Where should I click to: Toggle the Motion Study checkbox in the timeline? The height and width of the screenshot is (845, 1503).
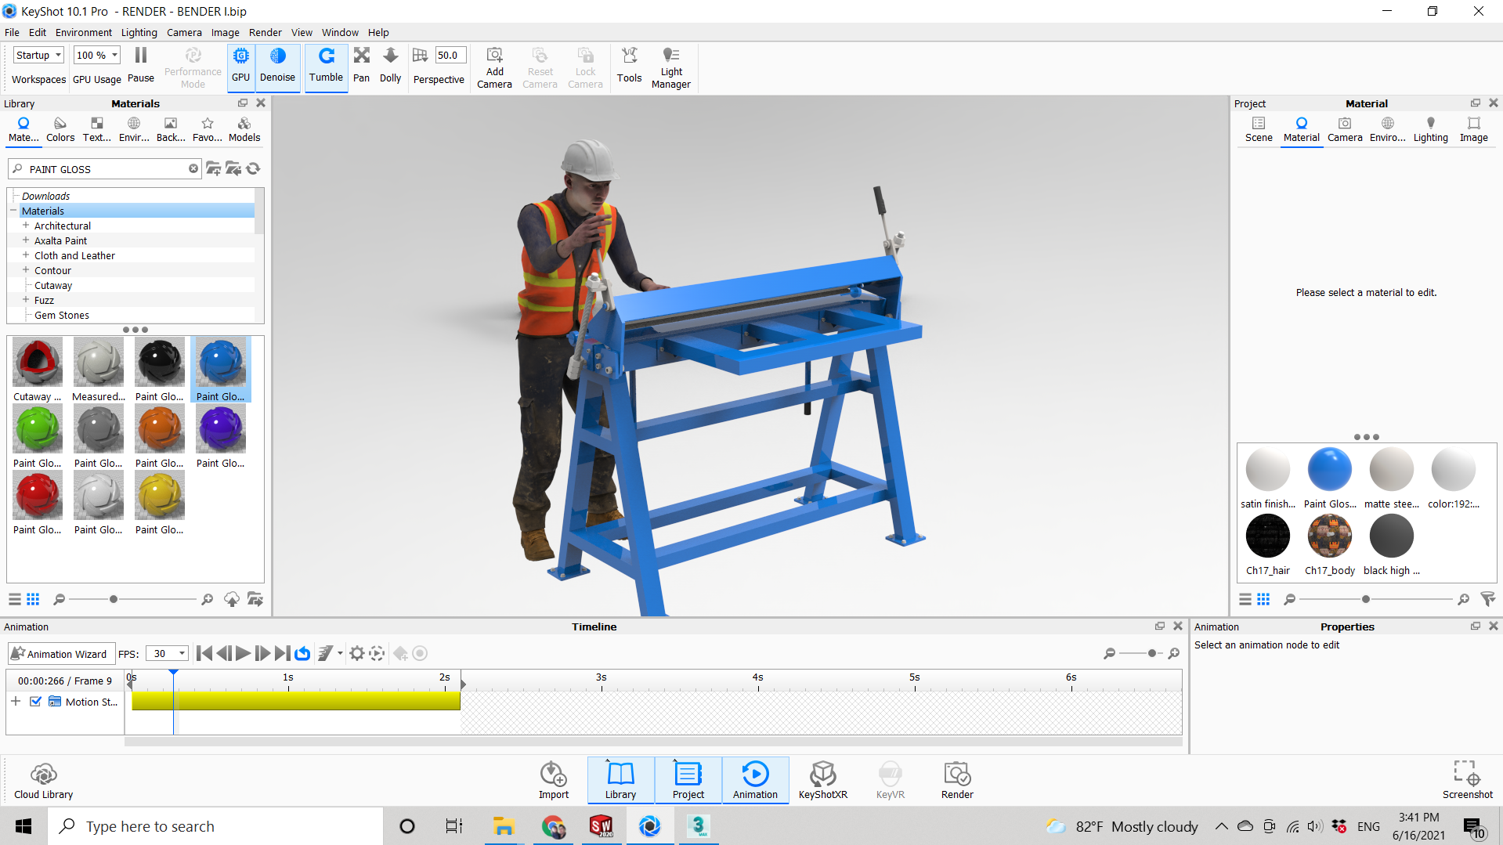click(35, 702)
